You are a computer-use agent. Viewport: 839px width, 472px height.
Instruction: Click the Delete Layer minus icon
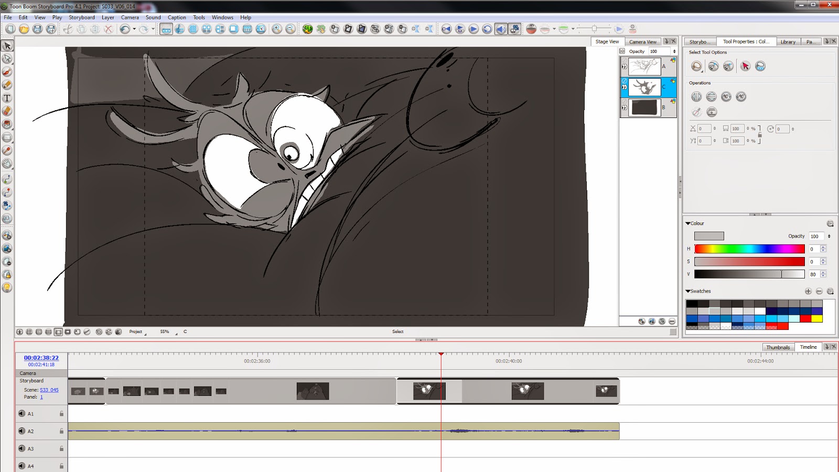pyautogui.click(x=672, y=321)
